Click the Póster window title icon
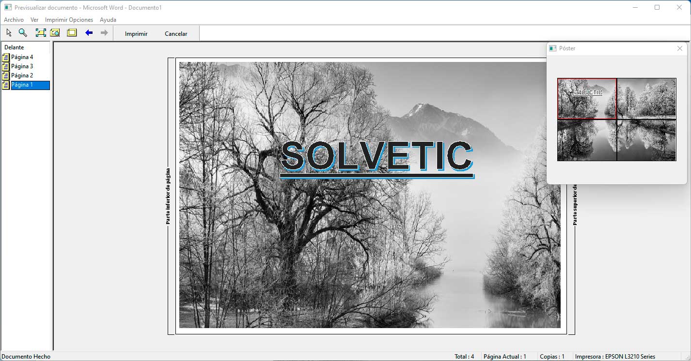Viewport: 691px width, 361px height. pos(553,48)
